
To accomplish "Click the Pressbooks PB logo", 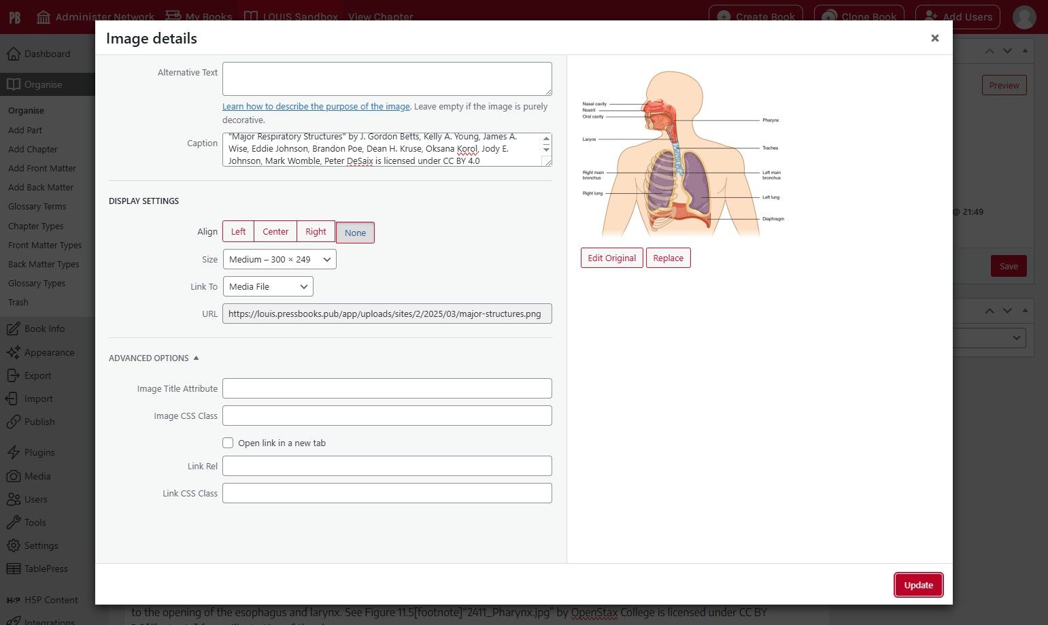I will tap(14, 17).
